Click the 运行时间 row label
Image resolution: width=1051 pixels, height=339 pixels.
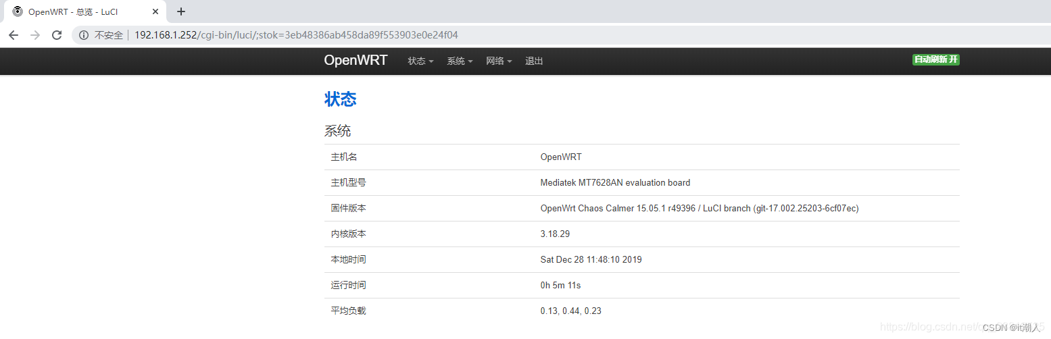(x=349, y=285)
